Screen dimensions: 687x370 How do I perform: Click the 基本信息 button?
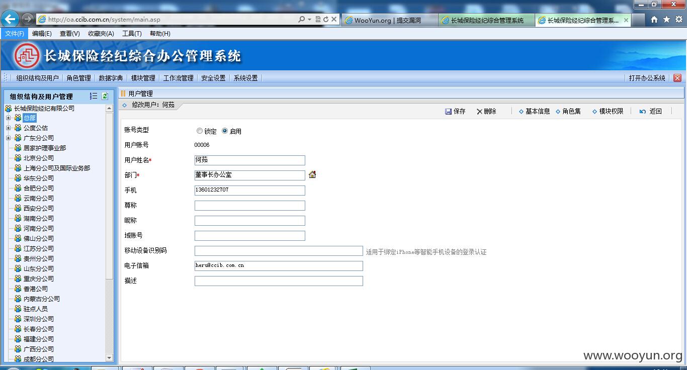tap(534, 112)
